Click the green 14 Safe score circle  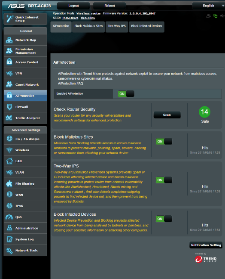pyautogui.click(x=204, y=112)
